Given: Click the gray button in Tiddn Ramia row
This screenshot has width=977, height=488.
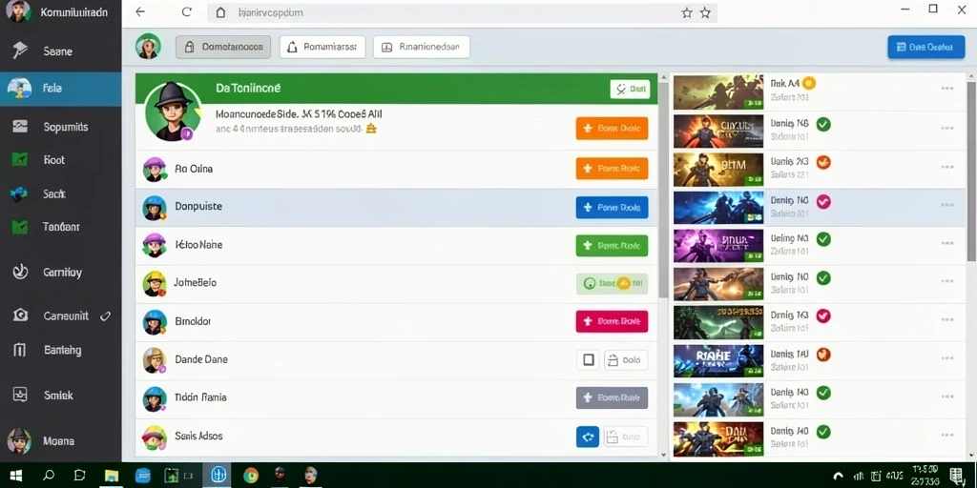Looking at the screenshot, I should tap(612, 397).
